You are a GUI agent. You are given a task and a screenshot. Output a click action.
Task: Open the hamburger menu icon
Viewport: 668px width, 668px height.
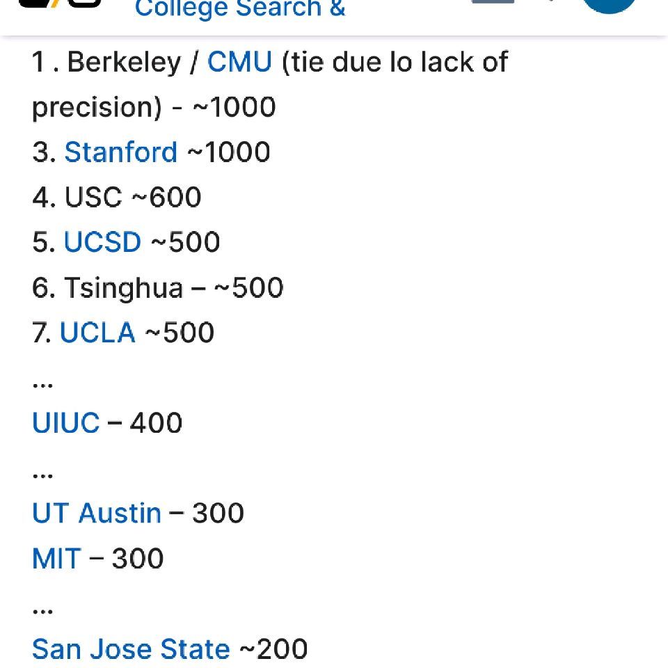point(493,2)
